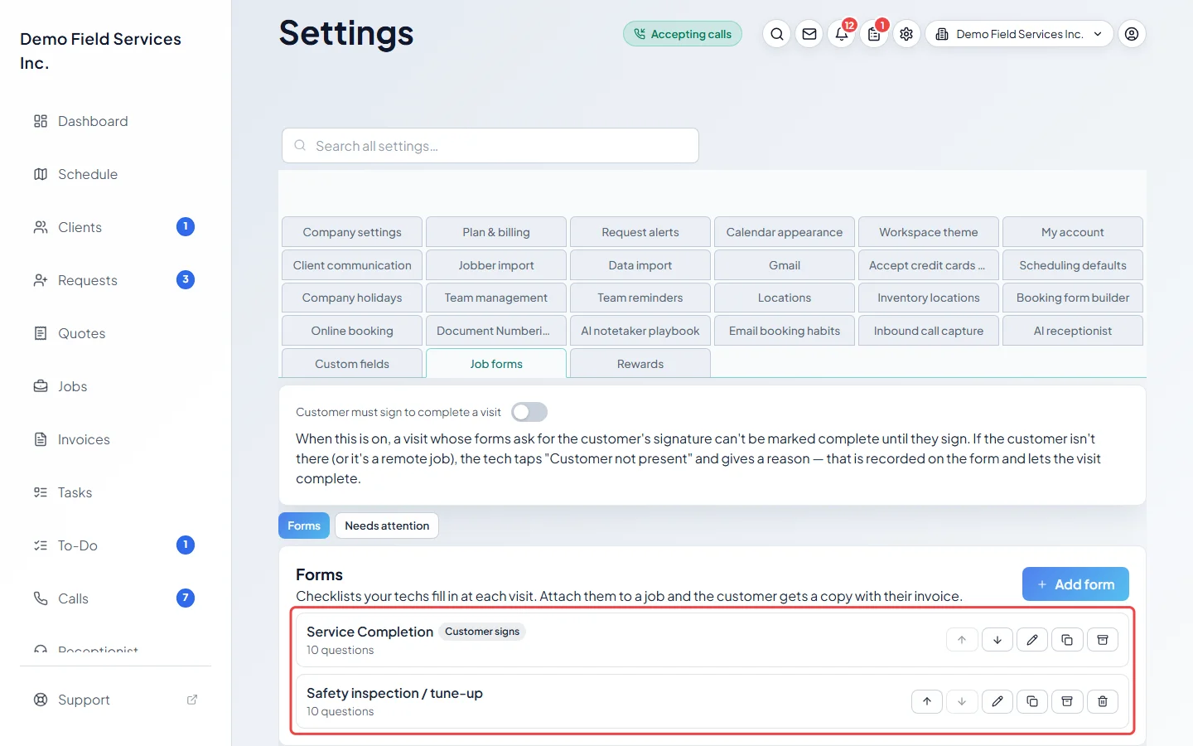Switch to the Custom fields tab
Viewport: 1193px width, 746px height.
coord(352,364)
